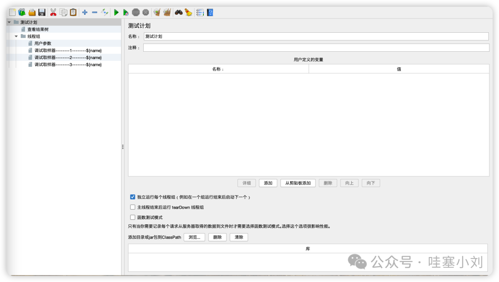The image size is (499, 282).
Task: Clear results with single broom gear icon
Action: (157, 12)
